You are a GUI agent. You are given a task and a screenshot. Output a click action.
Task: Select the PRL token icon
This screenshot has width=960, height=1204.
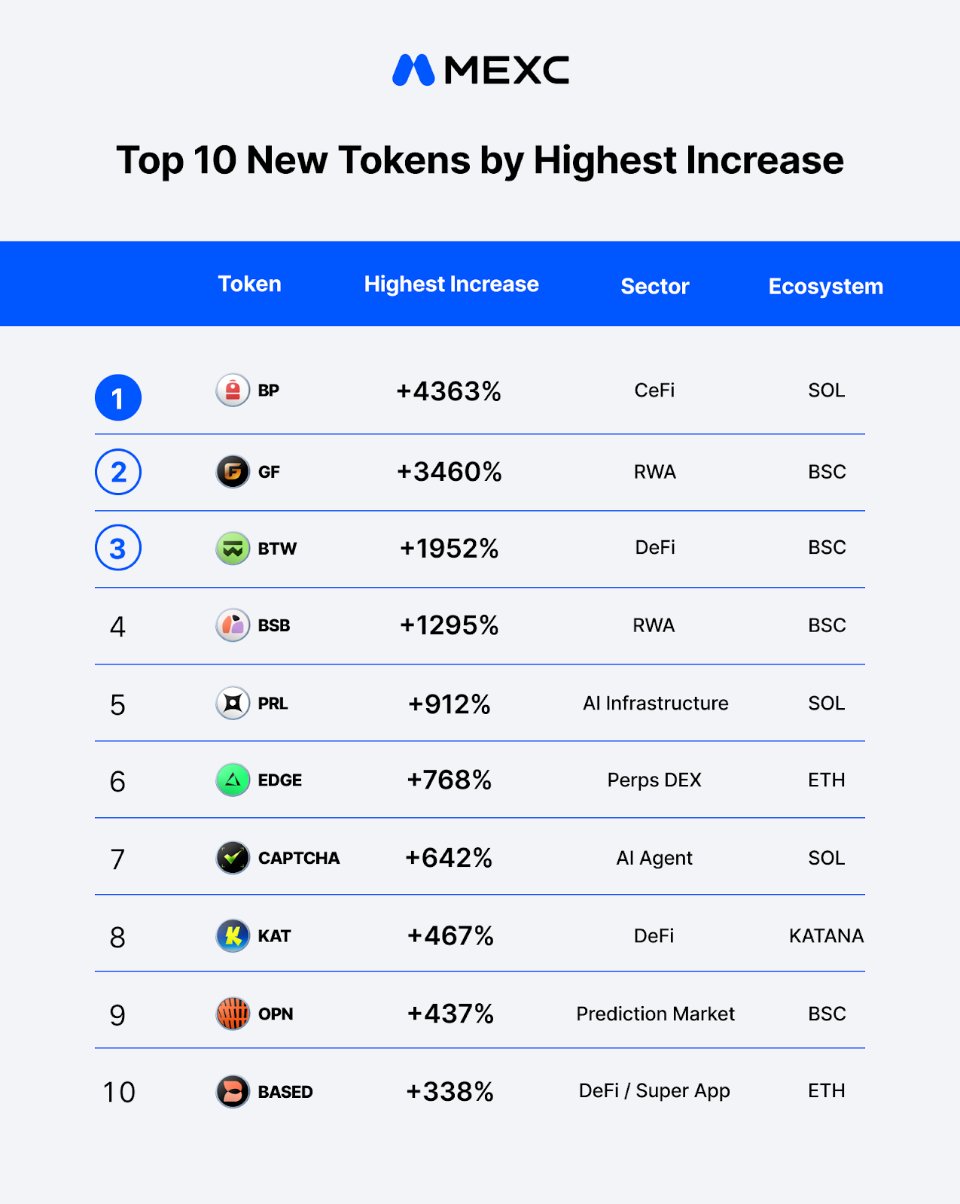click(233, 704)
